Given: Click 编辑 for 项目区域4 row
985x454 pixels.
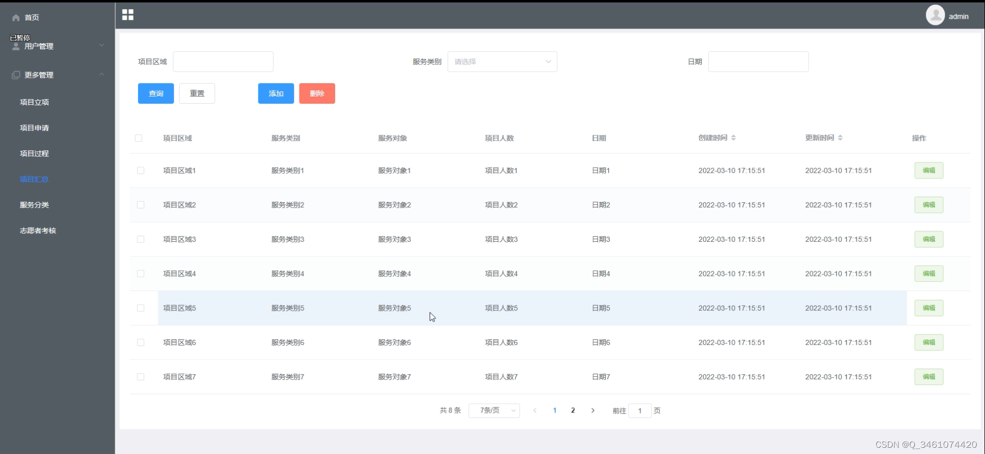Looking at the screenshot, I should point(928,273).
